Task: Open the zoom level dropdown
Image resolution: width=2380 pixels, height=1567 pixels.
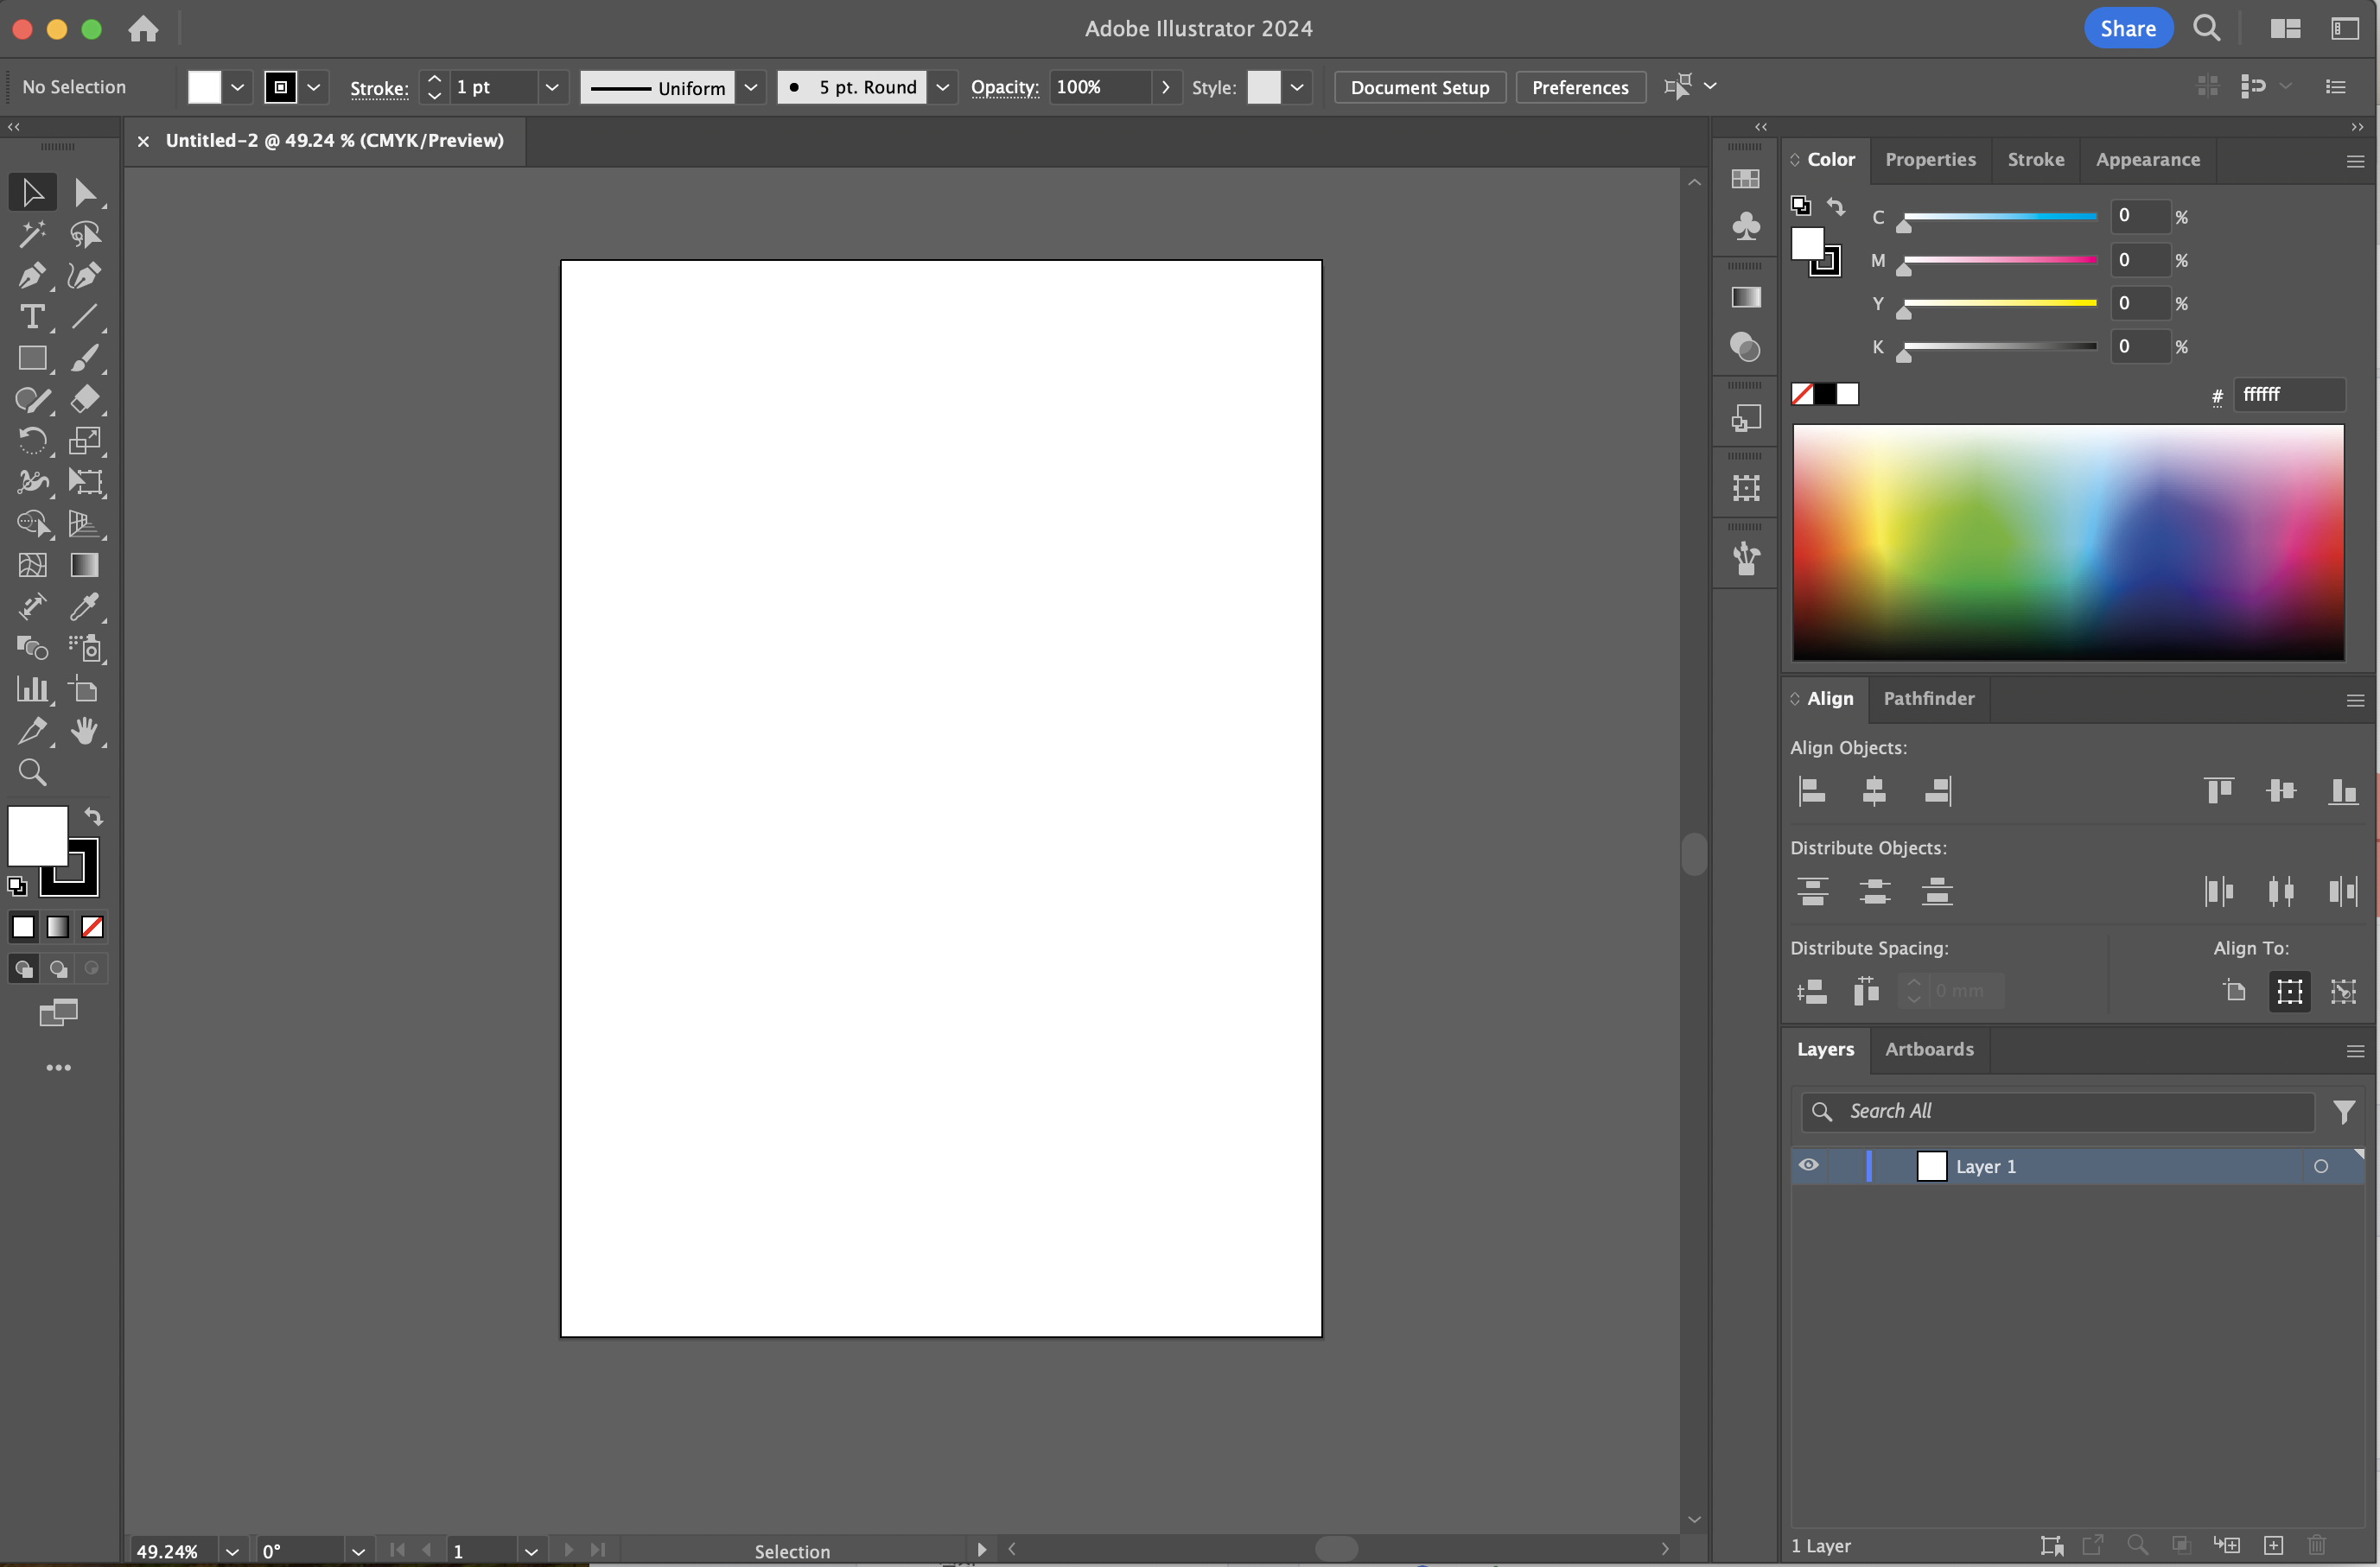Action: tap(232, 1551)
